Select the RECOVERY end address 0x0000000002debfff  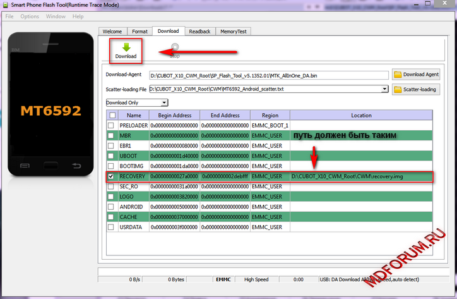tap(225, 176)
